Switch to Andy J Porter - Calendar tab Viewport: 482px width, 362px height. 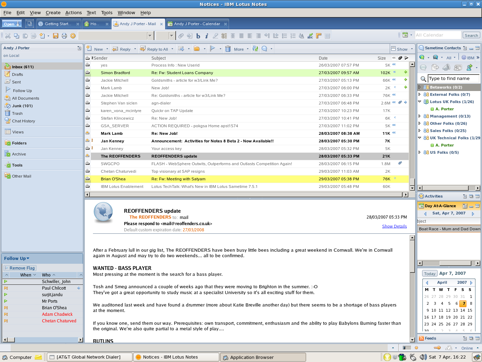pos(197,24)
